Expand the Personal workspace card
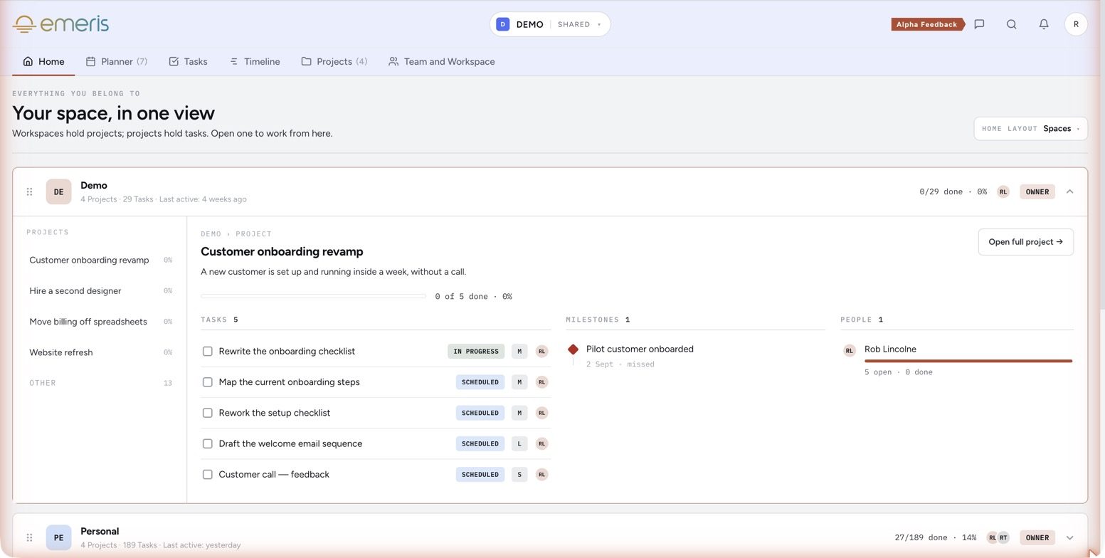This screenshot has height=558, width=1105. pyautogui.click(x=1069, y=537)
